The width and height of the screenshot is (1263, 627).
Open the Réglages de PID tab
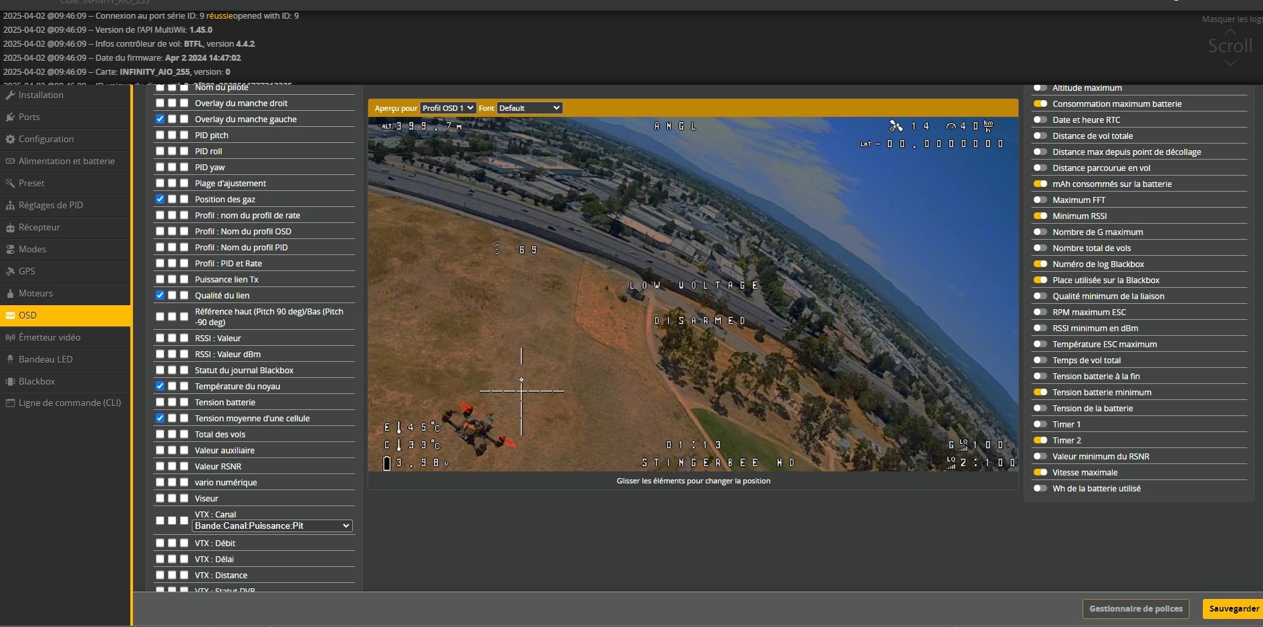[x=51, y=205]
